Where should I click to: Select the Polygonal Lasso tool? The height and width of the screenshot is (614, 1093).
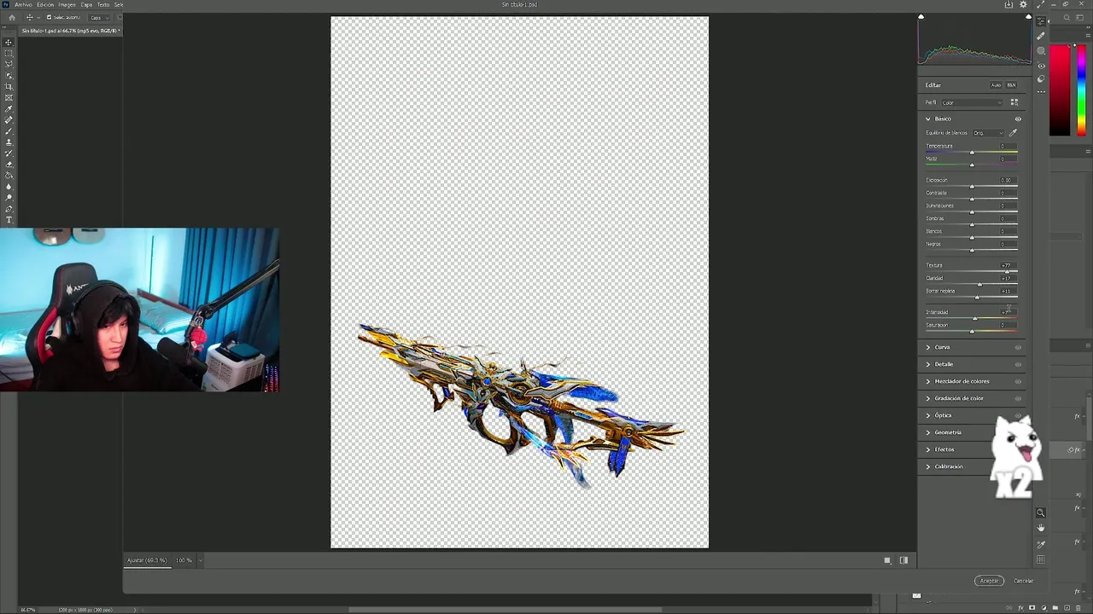(9, 64)
